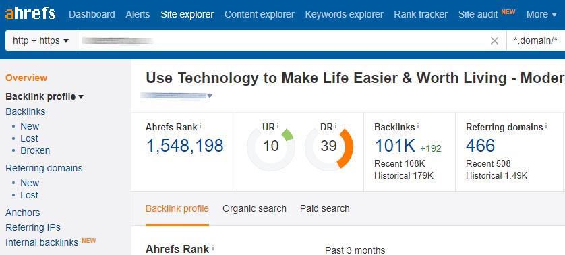
Task: Open the UR info icon
Action: pos(278,126)
